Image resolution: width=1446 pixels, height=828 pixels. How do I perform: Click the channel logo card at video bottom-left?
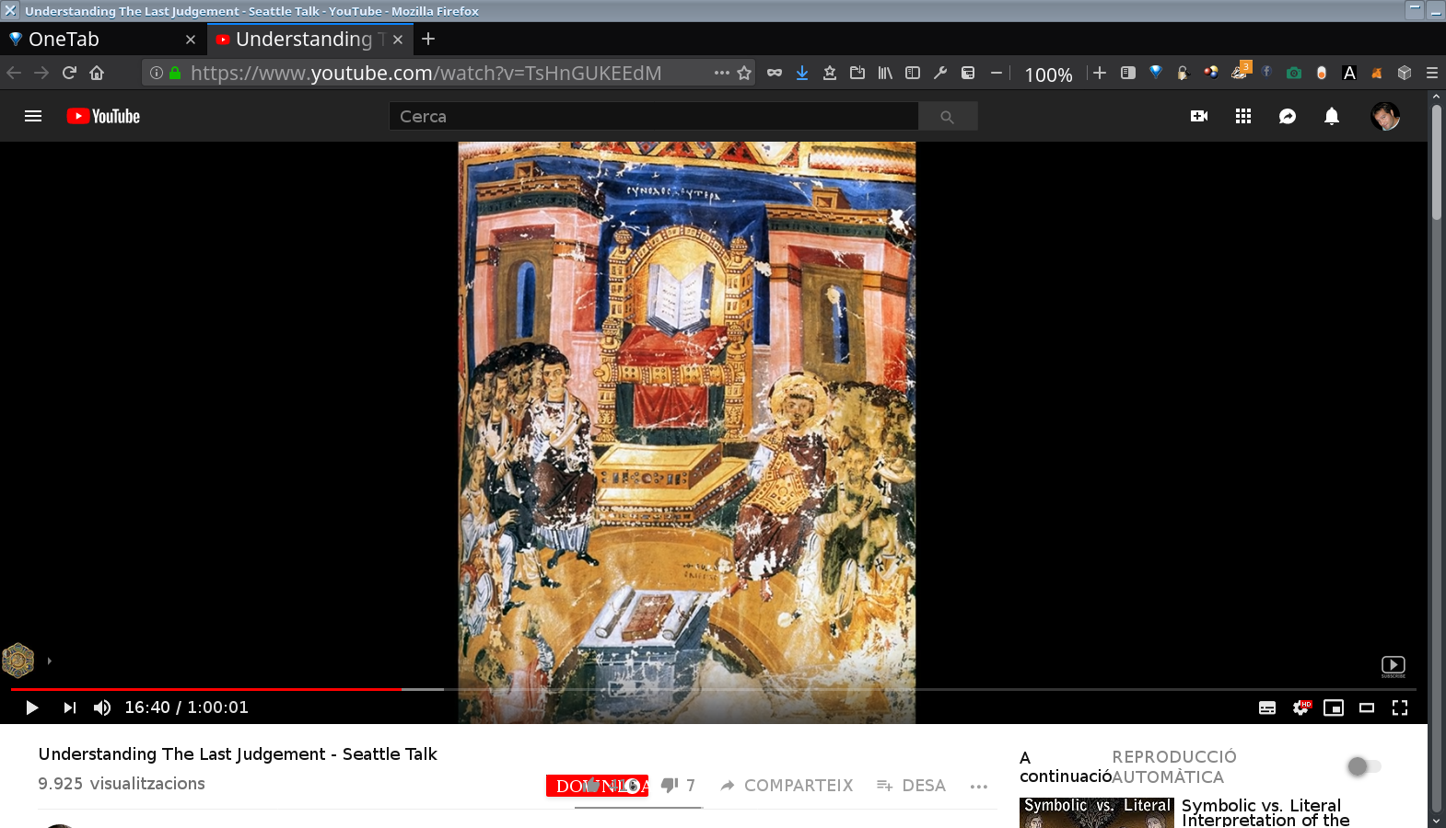(x=18, y=660)
